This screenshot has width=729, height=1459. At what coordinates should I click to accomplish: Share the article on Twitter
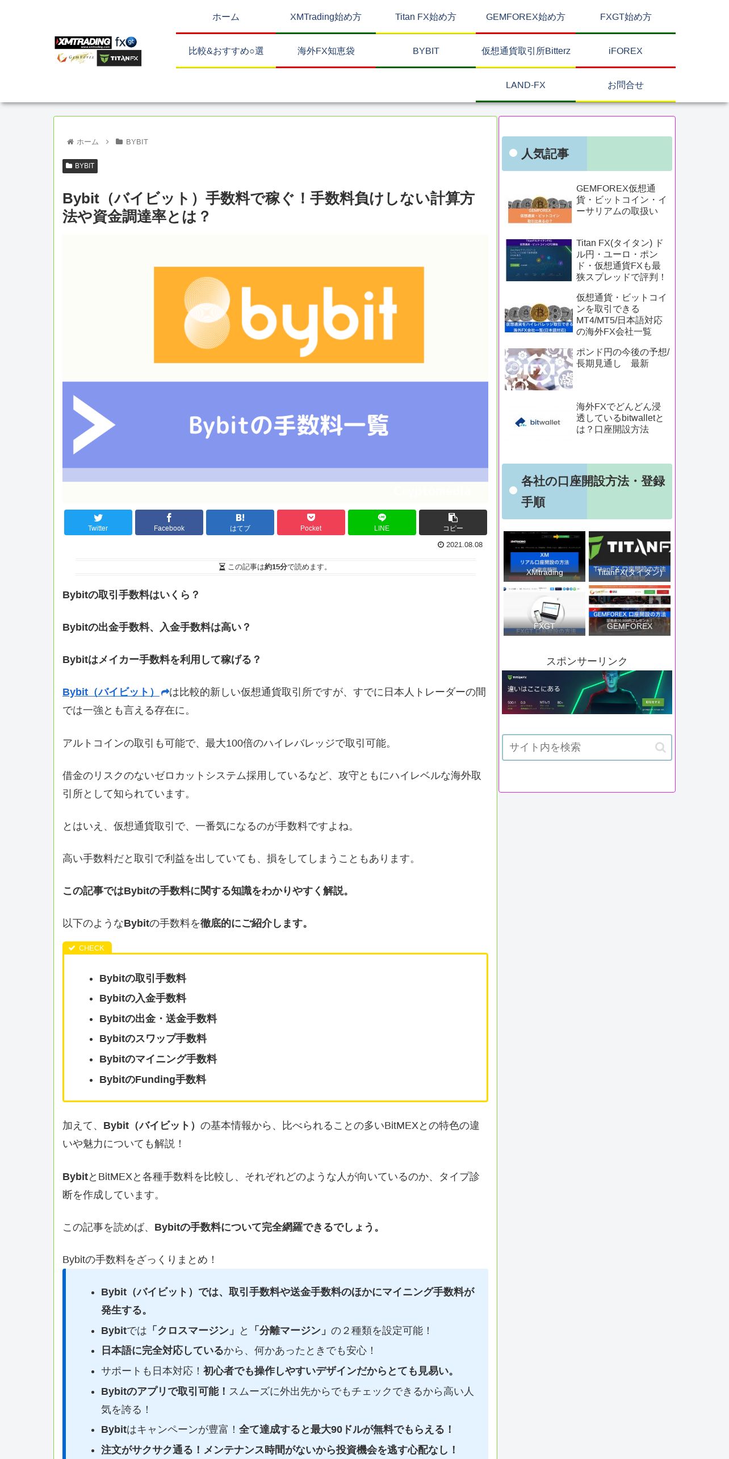coord(98,522)
